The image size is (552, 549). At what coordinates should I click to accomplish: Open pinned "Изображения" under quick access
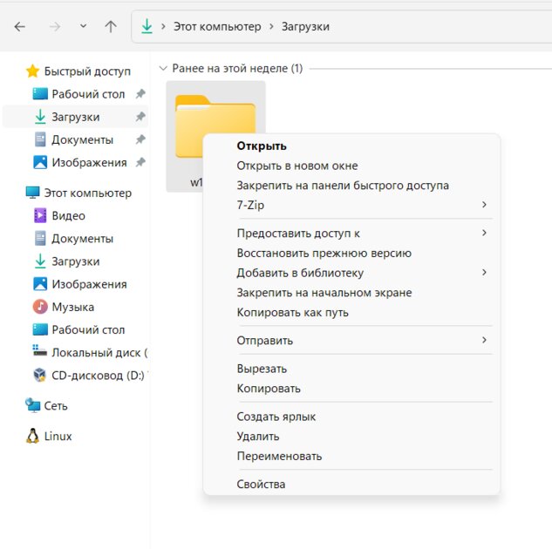coord(90,163)
